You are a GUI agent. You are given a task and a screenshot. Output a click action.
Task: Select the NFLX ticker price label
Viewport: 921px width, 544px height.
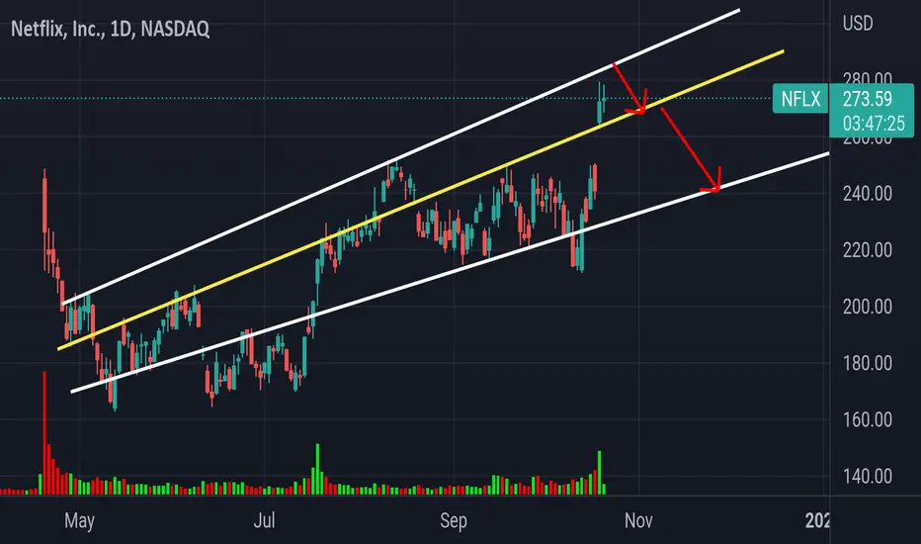tap(800, 98)
